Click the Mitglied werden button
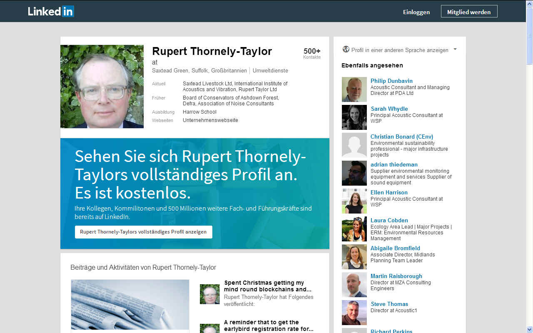533x333 pixels. pyautogui.click(x=469, y=12)
